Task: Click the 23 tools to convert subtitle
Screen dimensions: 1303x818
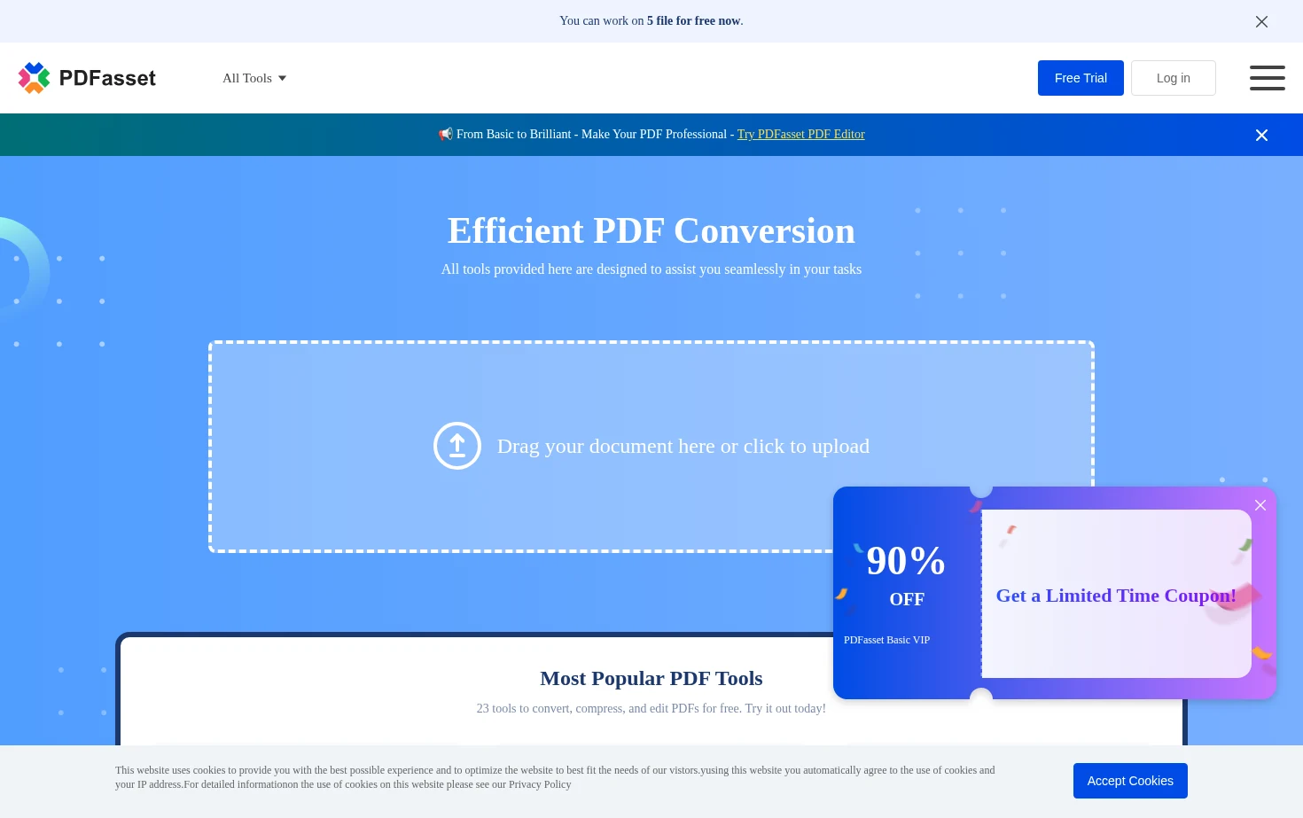Action: point(651,709)
